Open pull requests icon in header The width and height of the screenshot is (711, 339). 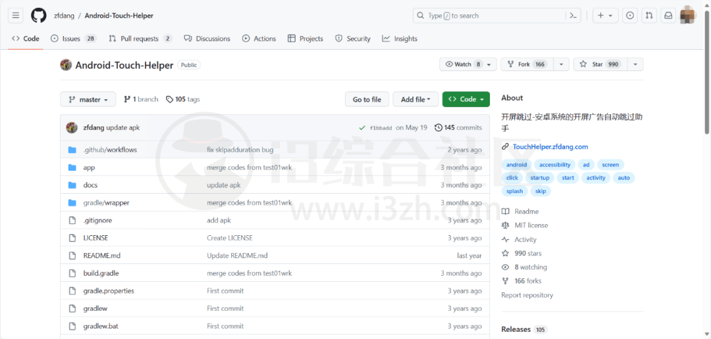pos(649,15)
